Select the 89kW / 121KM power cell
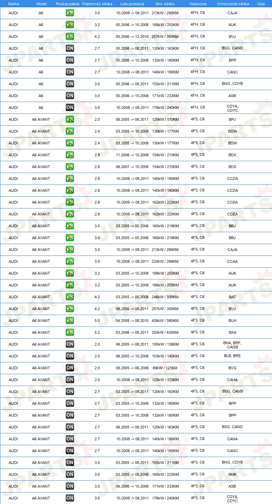 (x=165, y=368)
